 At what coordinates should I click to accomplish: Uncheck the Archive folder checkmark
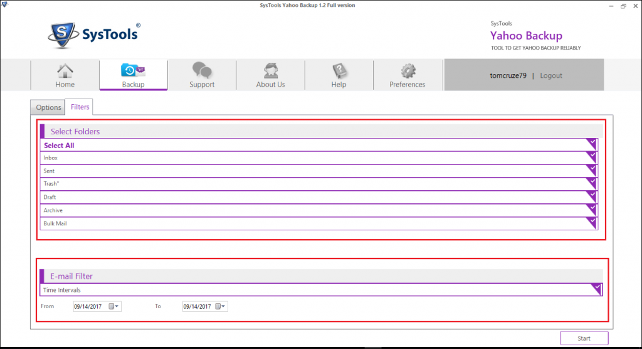click(x=591, y=210)
